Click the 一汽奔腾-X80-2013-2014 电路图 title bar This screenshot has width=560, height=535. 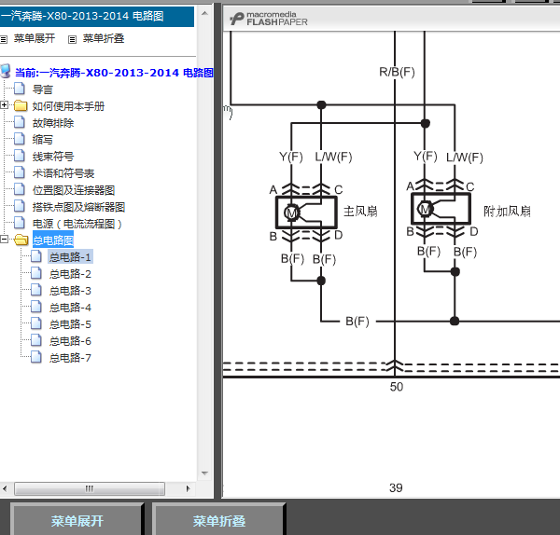pyautogui.click(x=97, y=17)
